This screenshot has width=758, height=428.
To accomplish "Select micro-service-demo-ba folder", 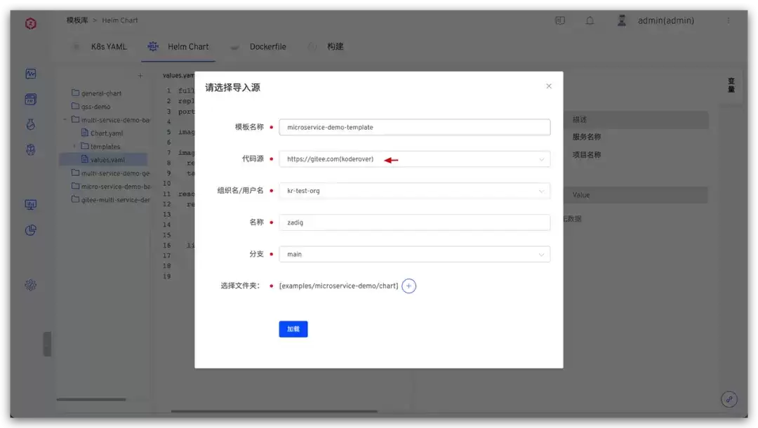I will (x=116, y=187).
